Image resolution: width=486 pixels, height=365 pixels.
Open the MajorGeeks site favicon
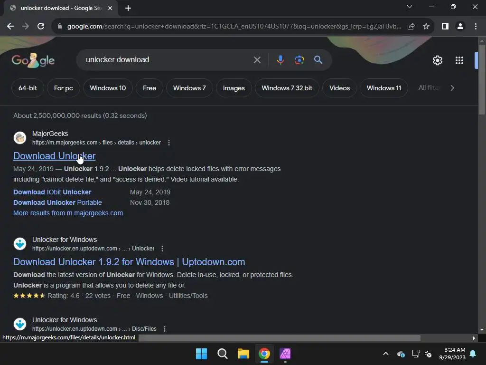(20, 138)
